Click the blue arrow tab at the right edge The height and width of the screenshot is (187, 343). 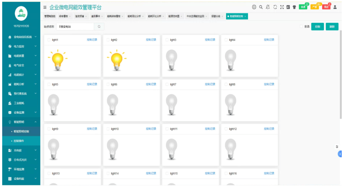click(340, 154)
